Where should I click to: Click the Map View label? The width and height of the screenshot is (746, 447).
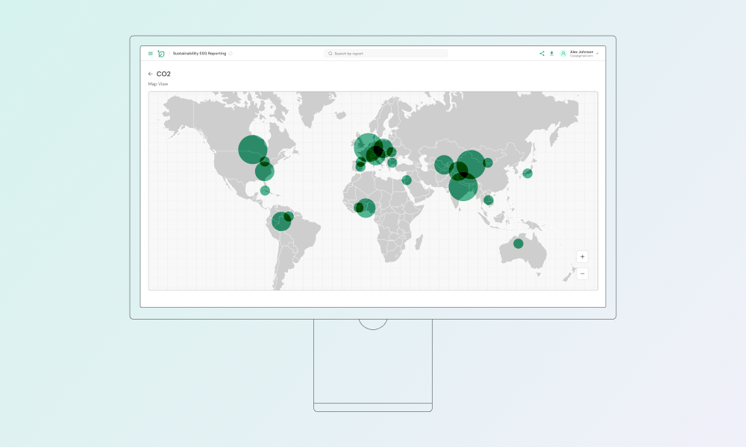click(x=158, y=84)
